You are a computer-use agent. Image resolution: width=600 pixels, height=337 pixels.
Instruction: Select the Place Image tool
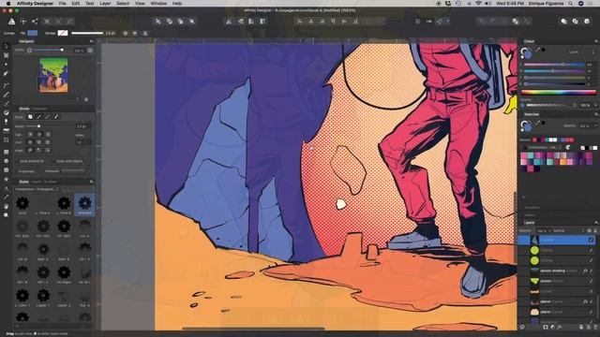[x=6, y=131]
